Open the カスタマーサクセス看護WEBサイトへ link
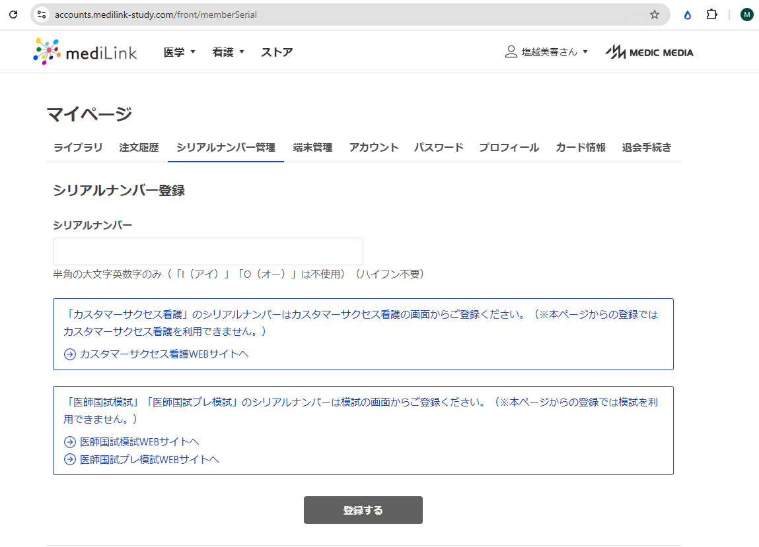The height and width of the screenshot is (547, 759). point(163,354)
